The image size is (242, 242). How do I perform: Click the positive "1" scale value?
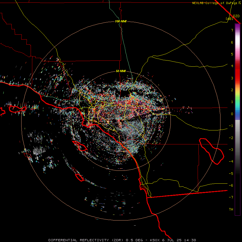[232, 102]
